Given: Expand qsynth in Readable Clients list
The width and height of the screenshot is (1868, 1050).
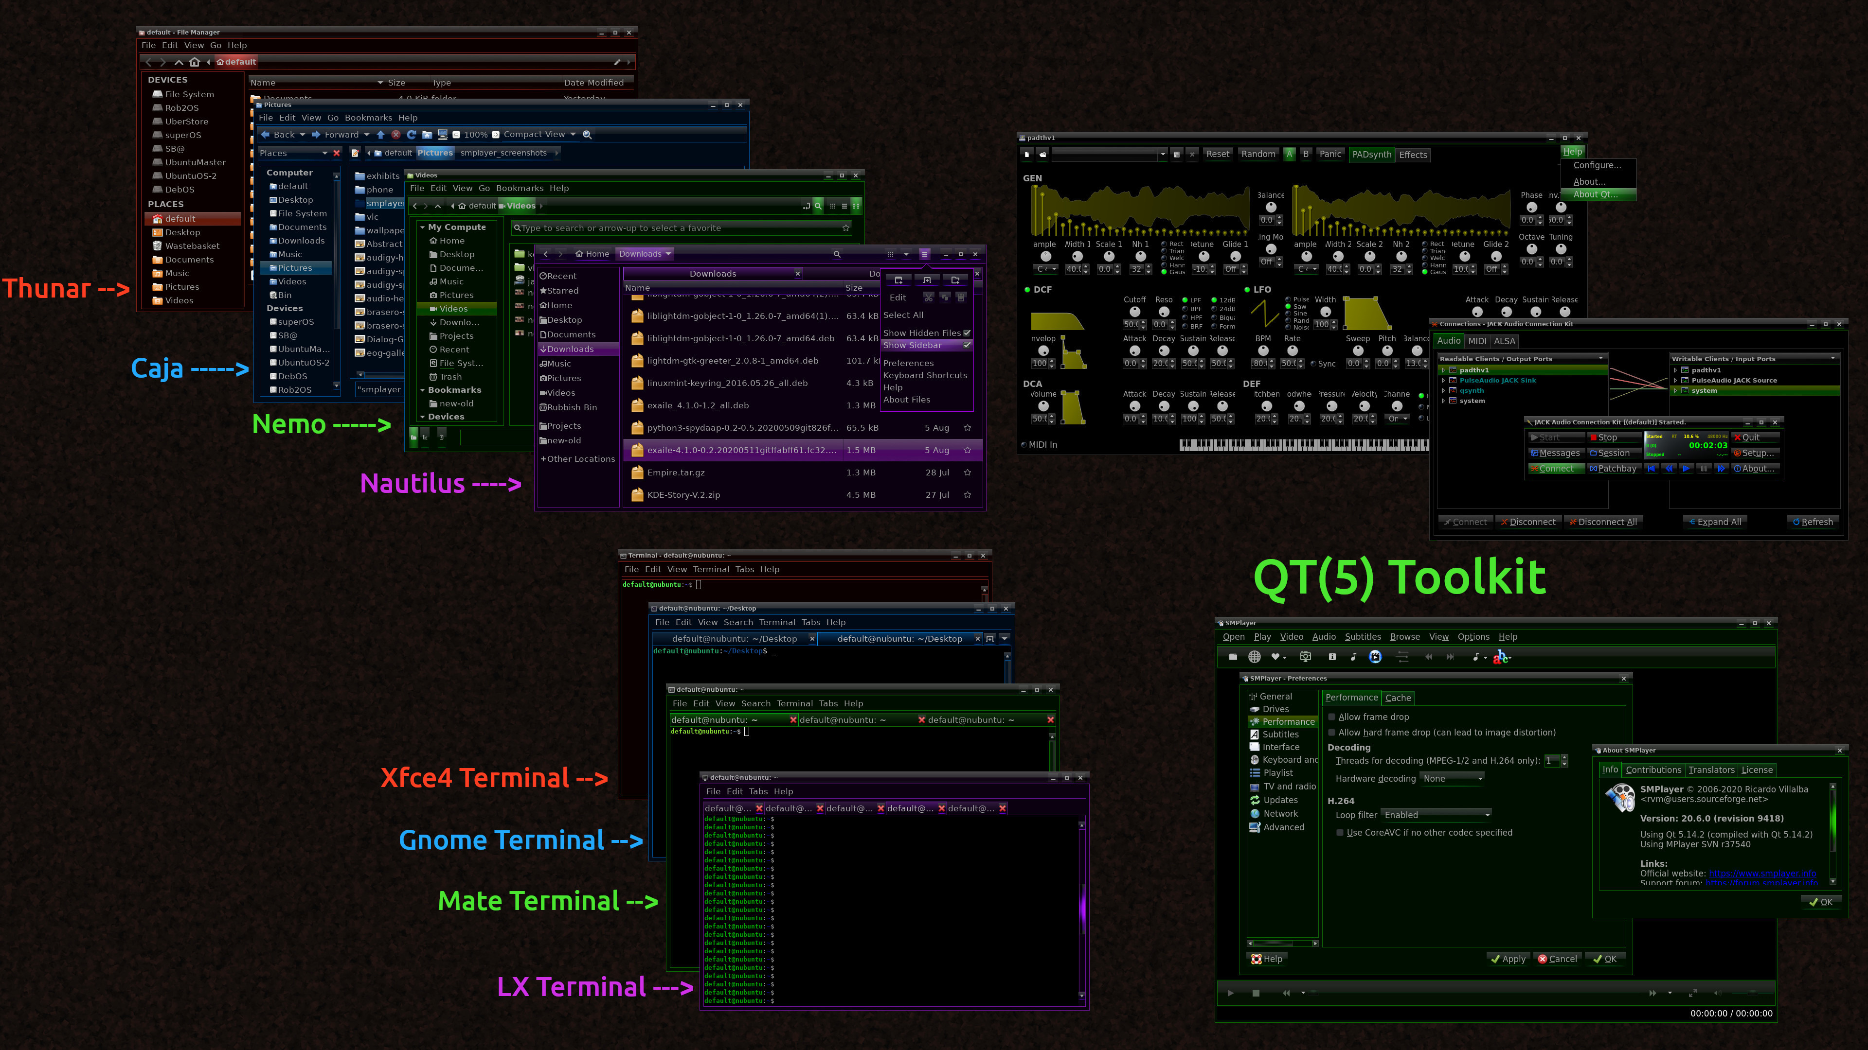Looking at the screenshot, I should [1444, 390].
